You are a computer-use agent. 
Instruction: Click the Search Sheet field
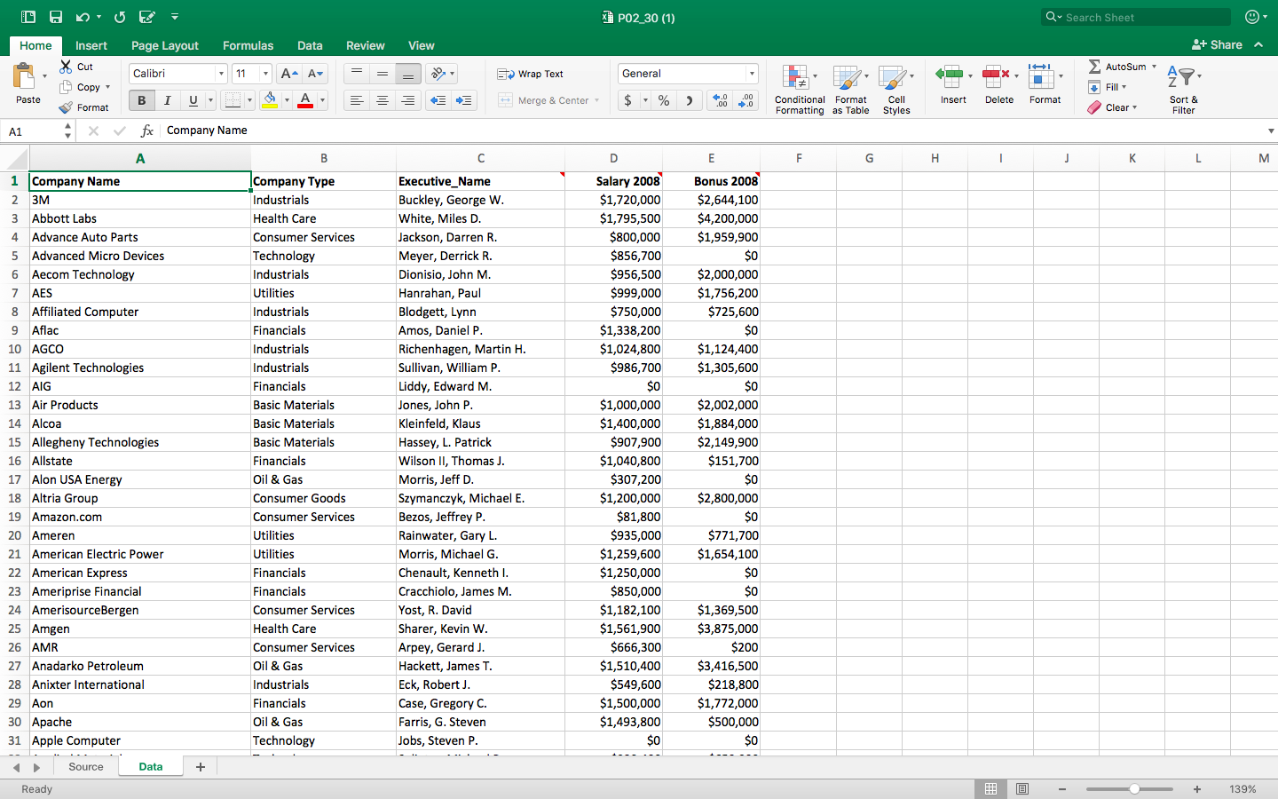click(x=1136, y=17)
